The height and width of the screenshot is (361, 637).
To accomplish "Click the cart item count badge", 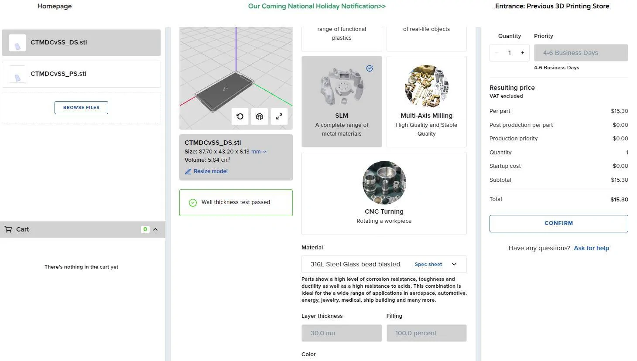I will click(x=145, y=229).
